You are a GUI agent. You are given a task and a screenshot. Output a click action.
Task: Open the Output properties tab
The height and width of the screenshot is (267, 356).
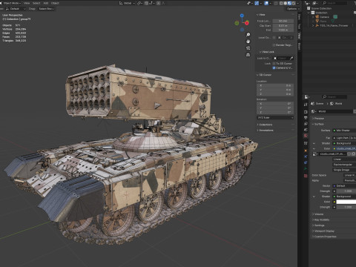click(x=306, y=118)
